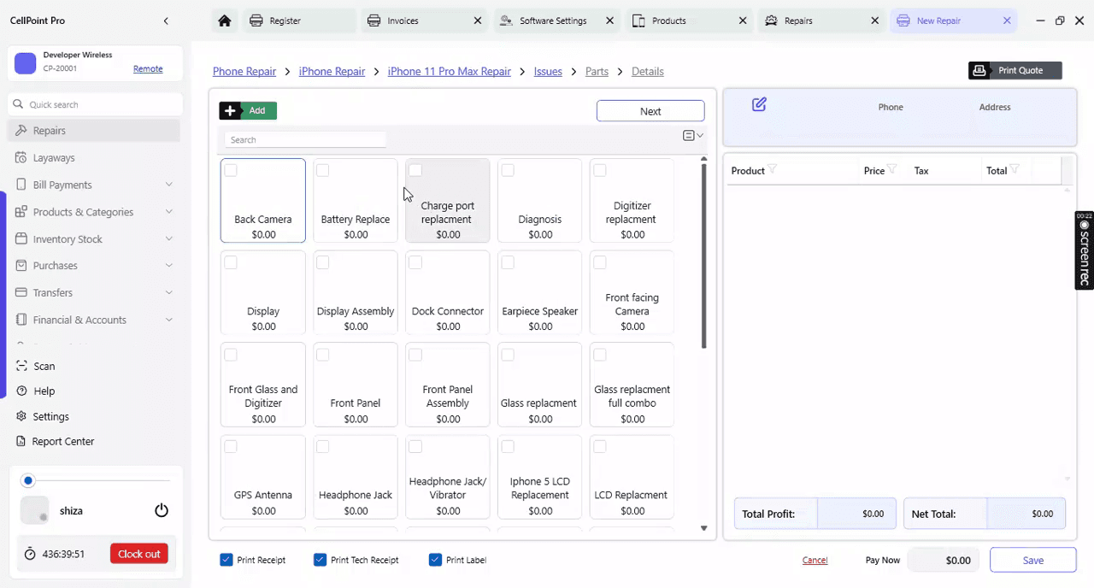The width and height of the screenshot is (1094, 588).
Task: Click the issues list scrollbar thumb
Action: [704, 256]
